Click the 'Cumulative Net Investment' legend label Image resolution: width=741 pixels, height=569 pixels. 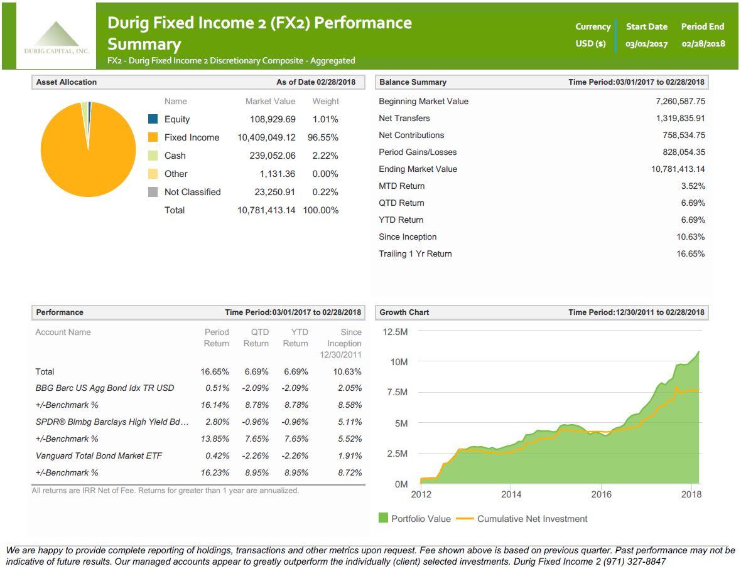point(532,518)
